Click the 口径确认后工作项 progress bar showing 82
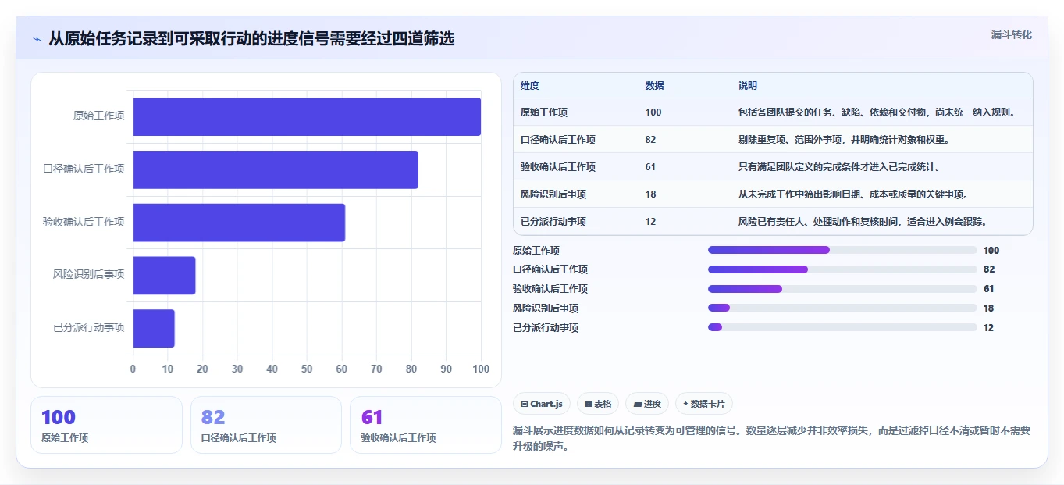Viewport: 1064px width, 485px height. tap(842, 269)
